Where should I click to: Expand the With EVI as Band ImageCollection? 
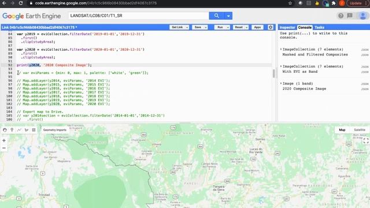(281, 66)
